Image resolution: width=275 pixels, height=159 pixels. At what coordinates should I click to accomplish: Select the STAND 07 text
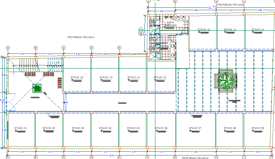[x=195, y=128]
